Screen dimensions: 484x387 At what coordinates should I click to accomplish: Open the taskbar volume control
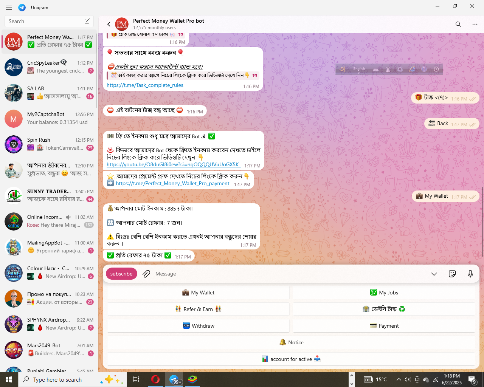pos(407,379)
